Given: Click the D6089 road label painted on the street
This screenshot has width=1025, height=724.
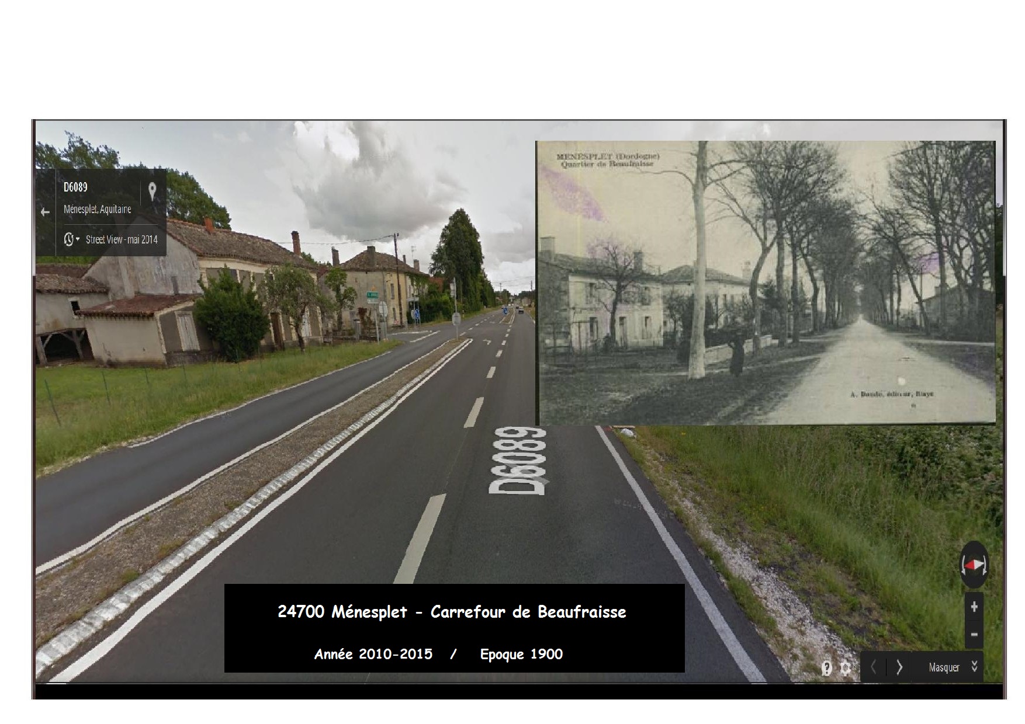Looking at the screenshot, I should tap(518, 461).
